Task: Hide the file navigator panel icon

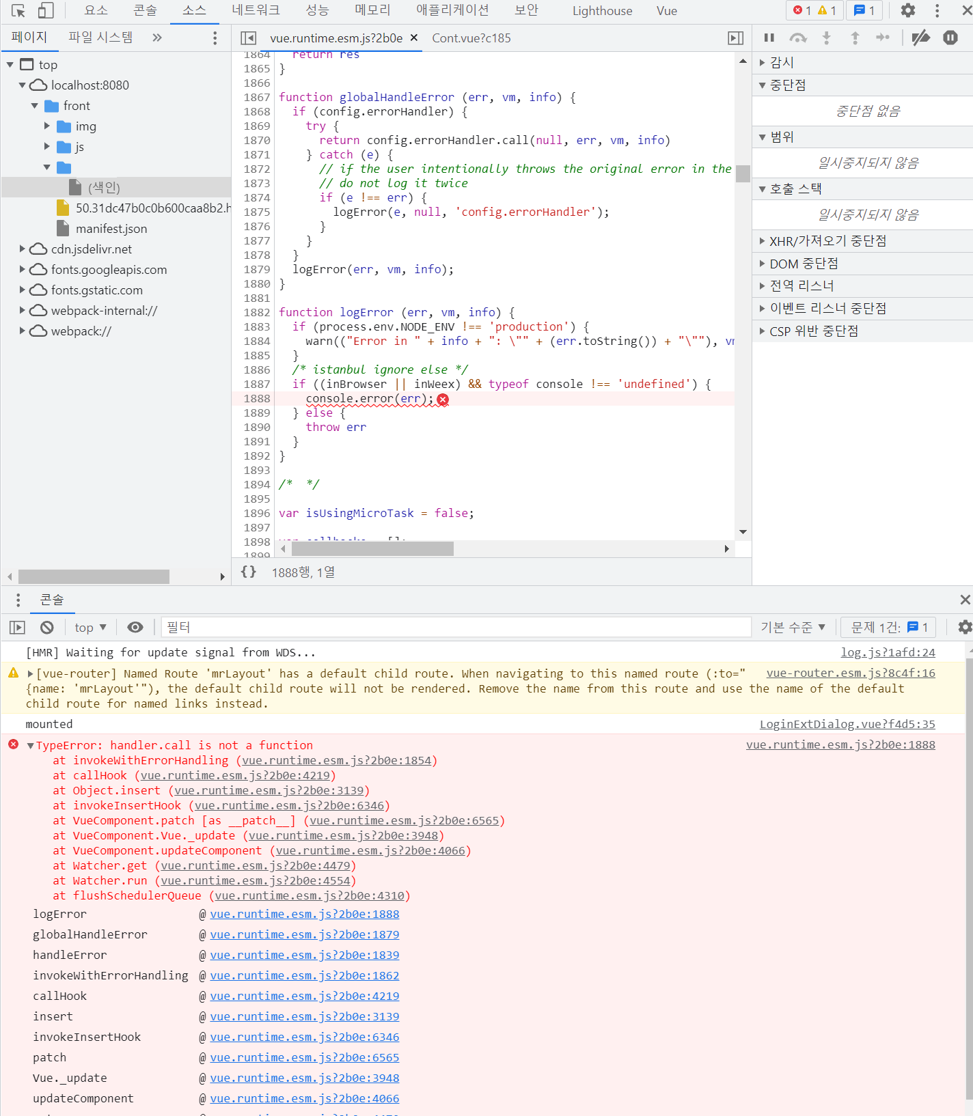Action: point(249,38)
